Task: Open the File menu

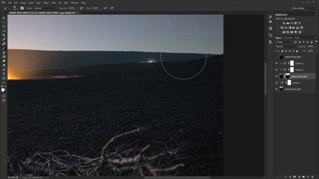Action: coord(10,3)
